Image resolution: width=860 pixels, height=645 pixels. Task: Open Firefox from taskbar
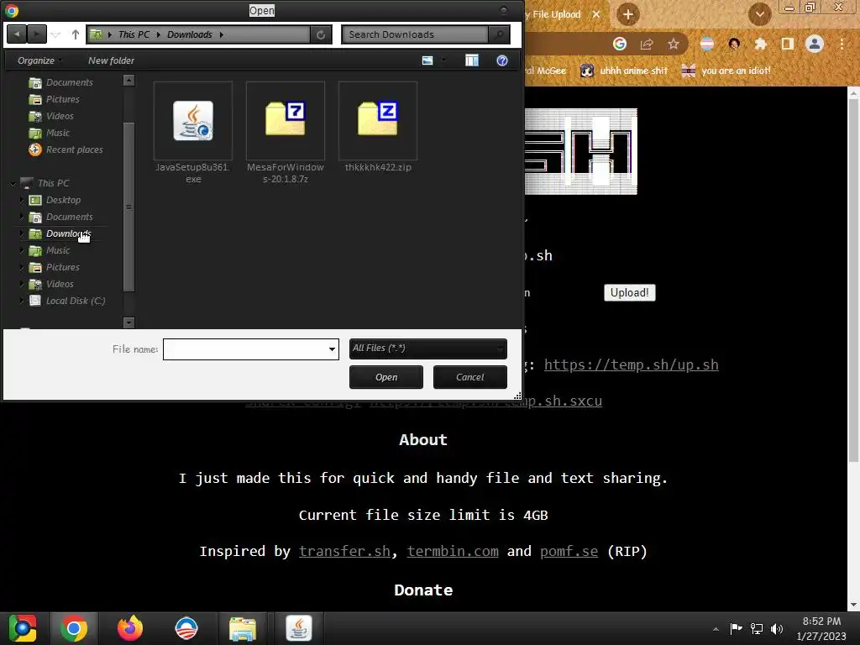click(130, 628)
